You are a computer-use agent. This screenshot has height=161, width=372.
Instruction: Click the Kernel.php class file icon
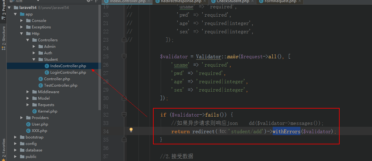point(35,111)
